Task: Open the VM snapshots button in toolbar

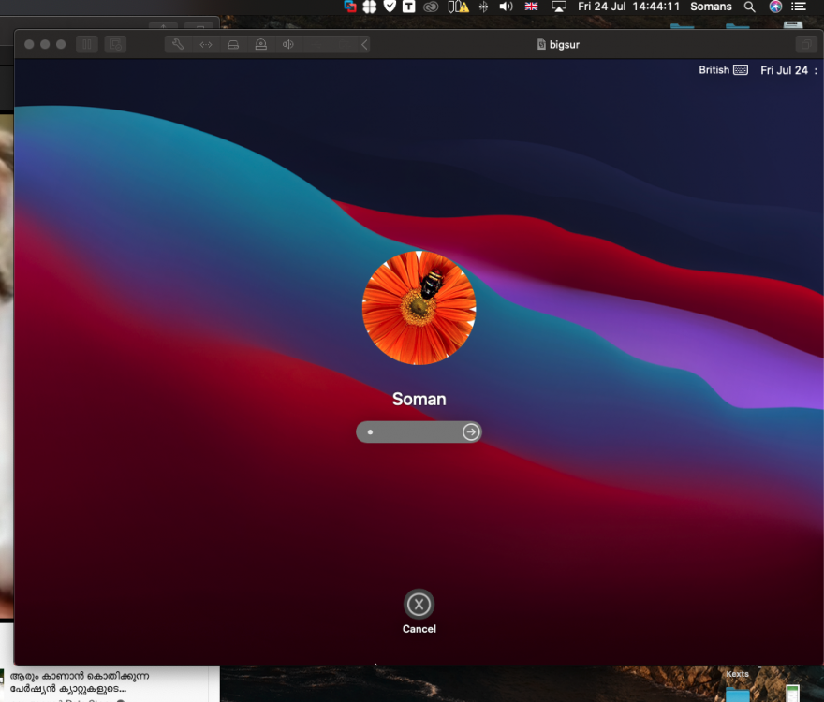Action: pyautogui.click(x=115, y=44)
